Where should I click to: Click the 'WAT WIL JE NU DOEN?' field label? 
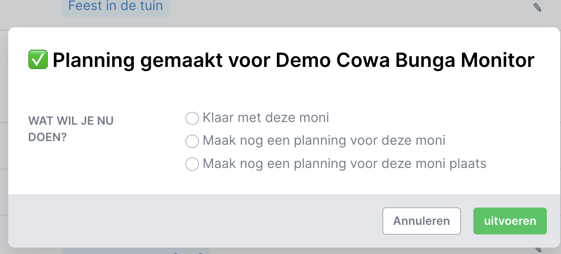pyautogui.click(x=71, y=129)
